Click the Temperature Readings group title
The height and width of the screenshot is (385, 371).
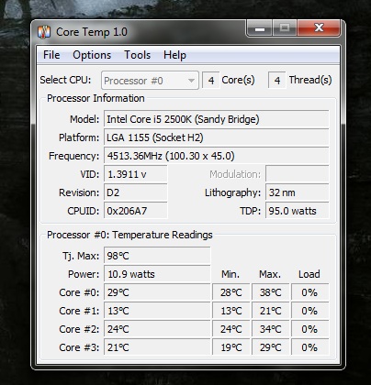click(x=129, y=235)
